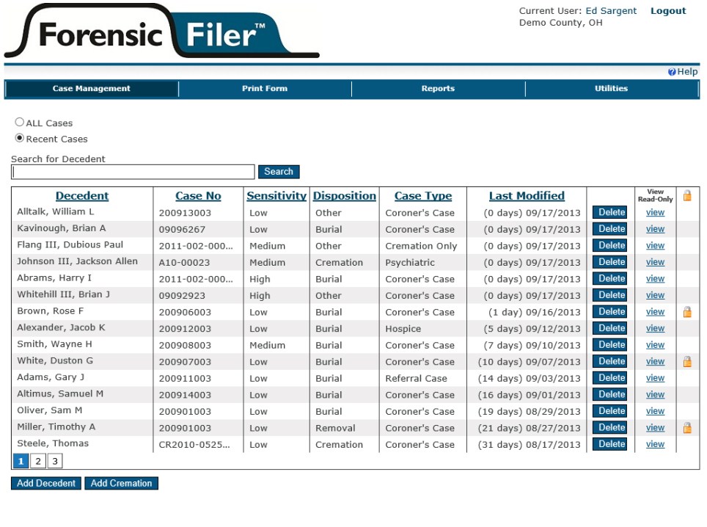Image resolution: width=707 pixels, height=527 pixels.
Task: Click the Search button
Action: tap(279, 172)
